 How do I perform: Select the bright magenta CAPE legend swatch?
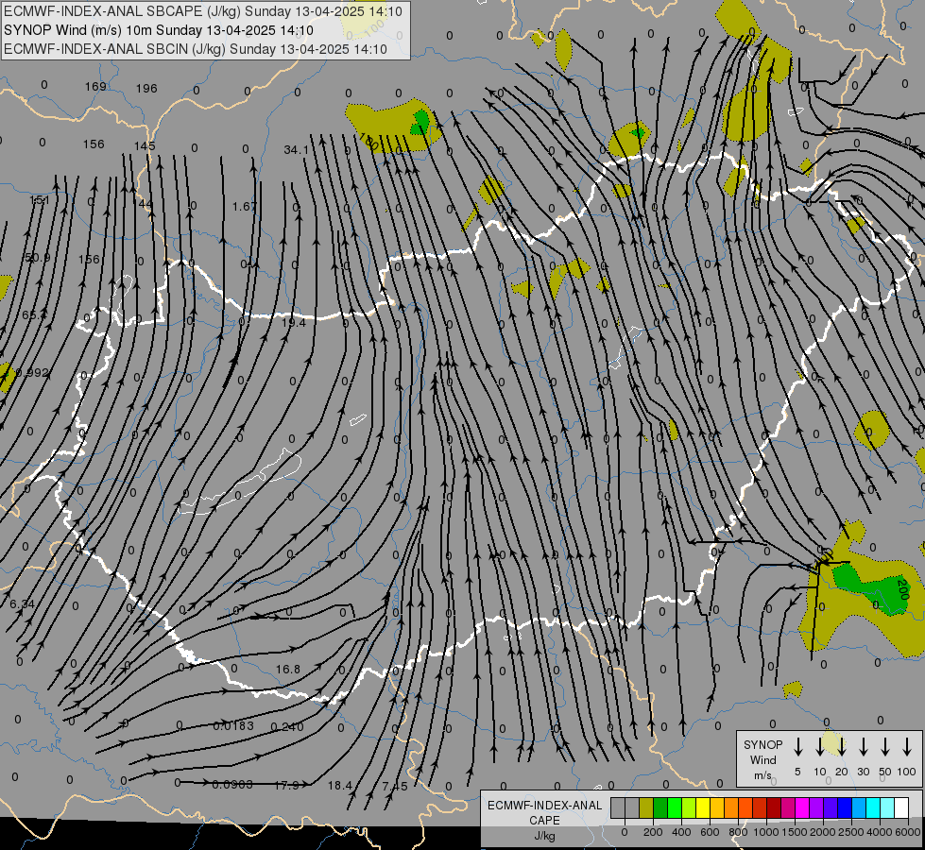pos(802,808)
